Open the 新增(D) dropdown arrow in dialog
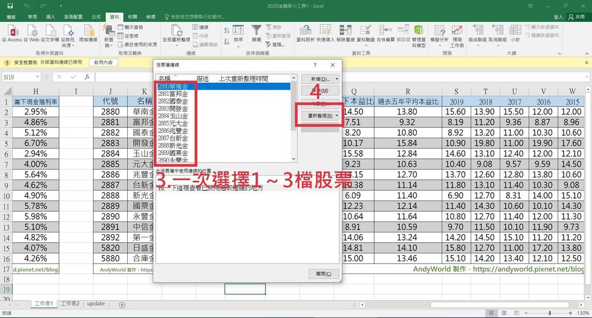Image resolution: width=592 pixels, height=318 pixels. [x=336, y=79]
